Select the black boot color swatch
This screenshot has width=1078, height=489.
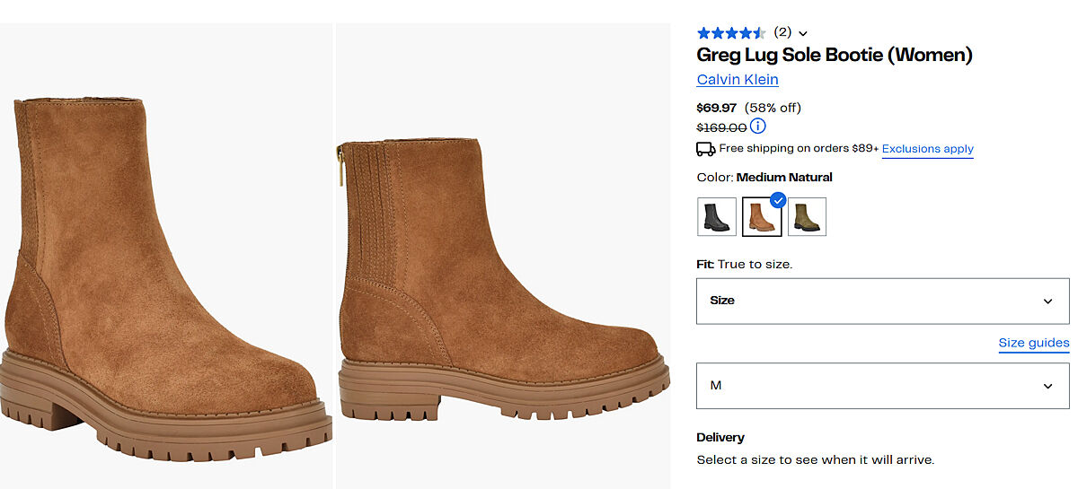[x=717, y=217]
